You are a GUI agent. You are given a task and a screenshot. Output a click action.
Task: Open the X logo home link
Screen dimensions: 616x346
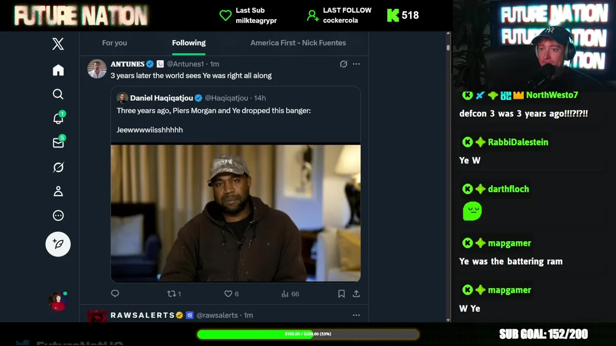tap(58, 44)
